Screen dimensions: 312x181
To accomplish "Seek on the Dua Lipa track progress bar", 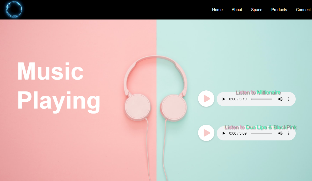I will coord(261,133).
